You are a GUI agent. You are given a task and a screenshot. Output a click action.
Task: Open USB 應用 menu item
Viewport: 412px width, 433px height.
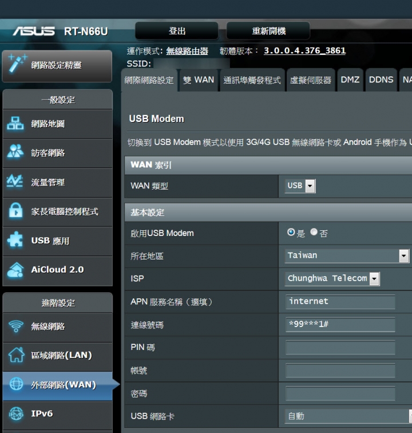coord(57,241)
